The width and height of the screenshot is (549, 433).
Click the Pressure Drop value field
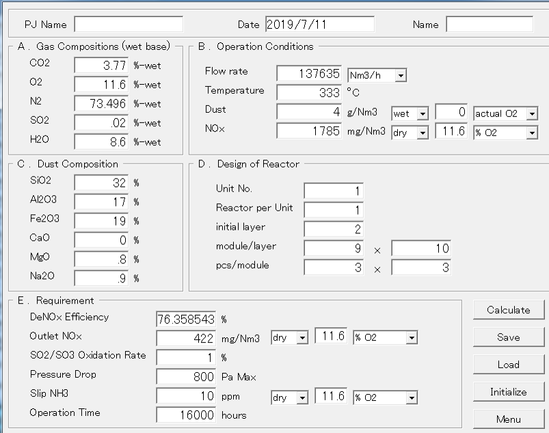tap(186, 376)
